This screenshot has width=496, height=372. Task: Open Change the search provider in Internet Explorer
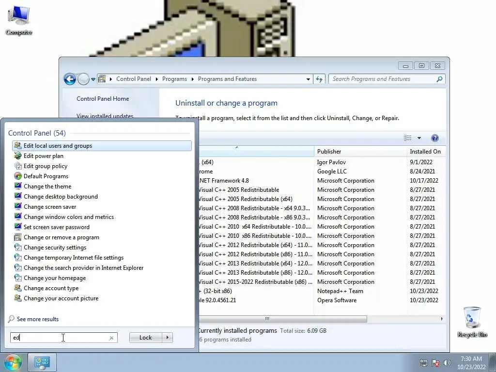coord(102,268)
